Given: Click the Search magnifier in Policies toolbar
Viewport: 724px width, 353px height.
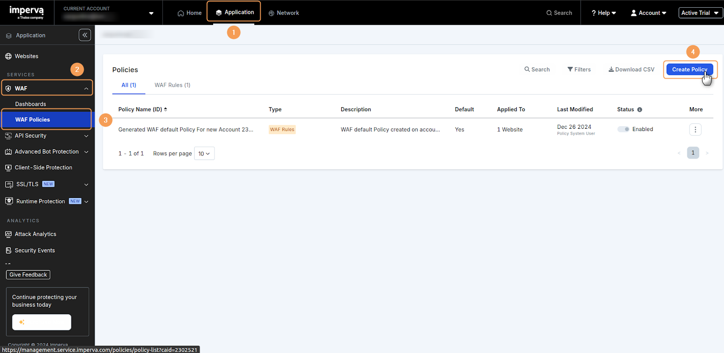Looking at the screenshot, I should [x=527, y=69].
